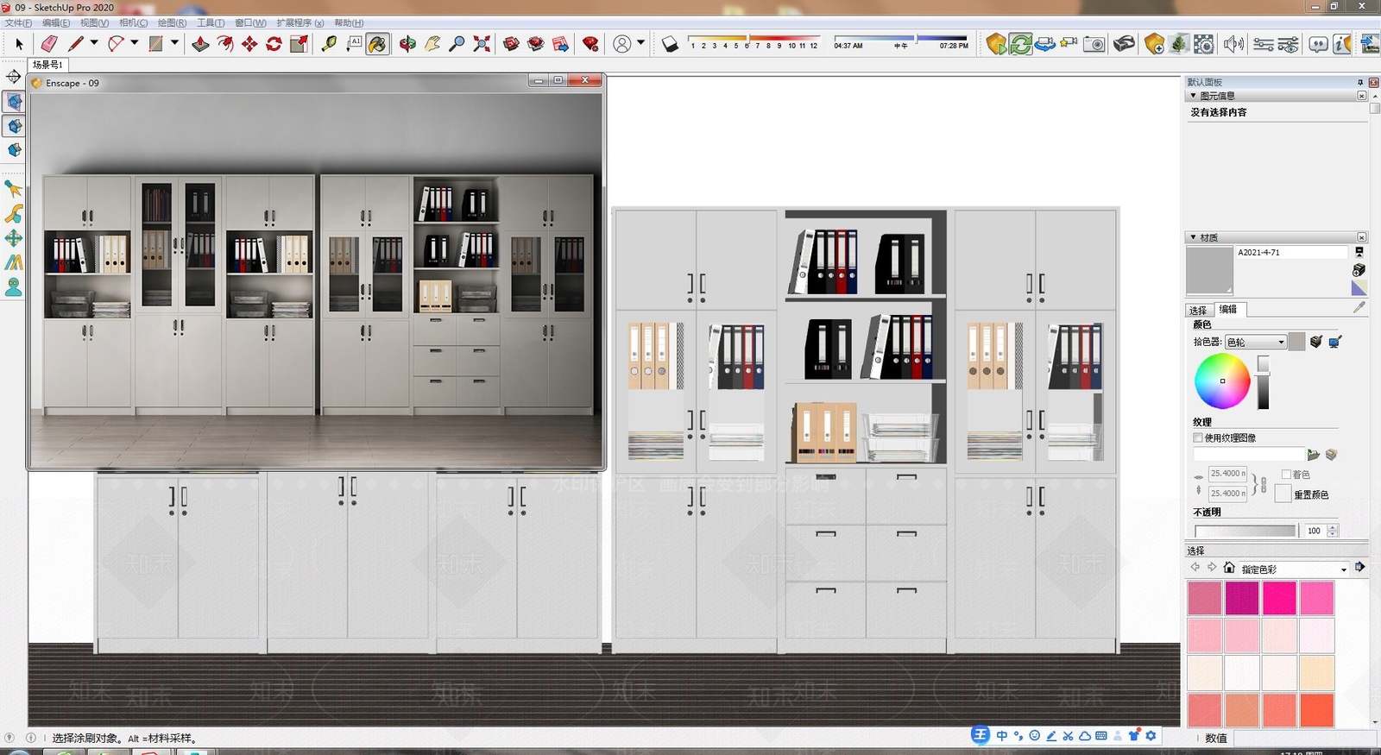Open the Enscape sound settings

(1234, 44)
